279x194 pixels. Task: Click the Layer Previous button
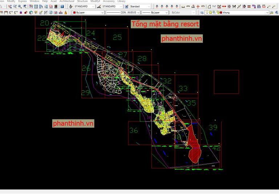(277, 12)
